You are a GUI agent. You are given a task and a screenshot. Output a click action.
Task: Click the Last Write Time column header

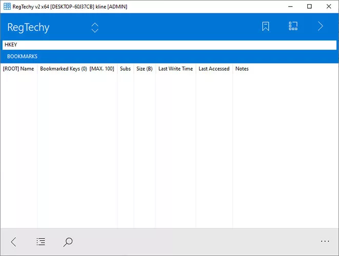(175, 69)
